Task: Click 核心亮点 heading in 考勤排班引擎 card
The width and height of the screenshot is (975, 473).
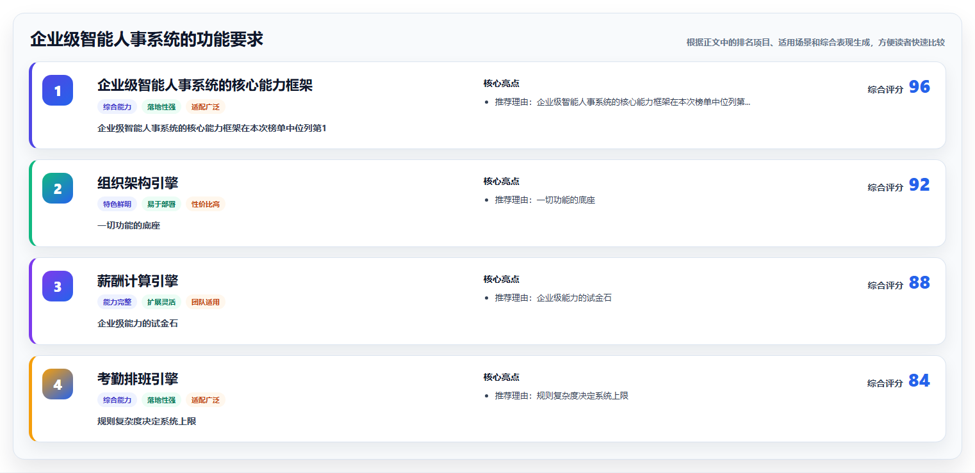Action: click(502, 377)
